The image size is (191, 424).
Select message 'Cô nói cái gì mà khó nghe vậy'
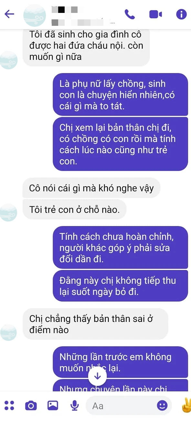[91, 188]
